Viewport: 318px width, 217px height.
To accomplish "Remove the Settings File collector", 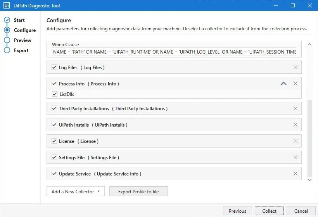I will (x=295, y=157).
